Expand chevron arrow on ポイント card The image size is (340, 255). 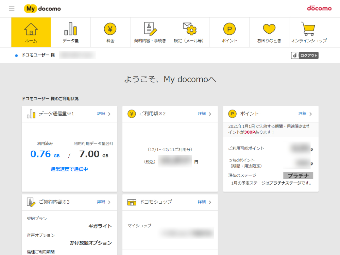(x=310, y=114)
